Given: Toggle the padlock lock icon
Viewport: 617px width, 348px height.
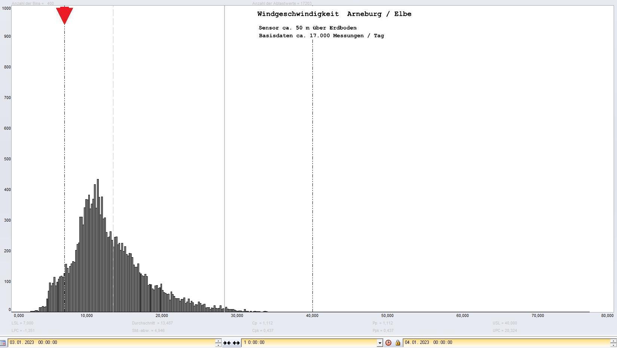Looking at the screenshot, I should (x=397, y=343).
